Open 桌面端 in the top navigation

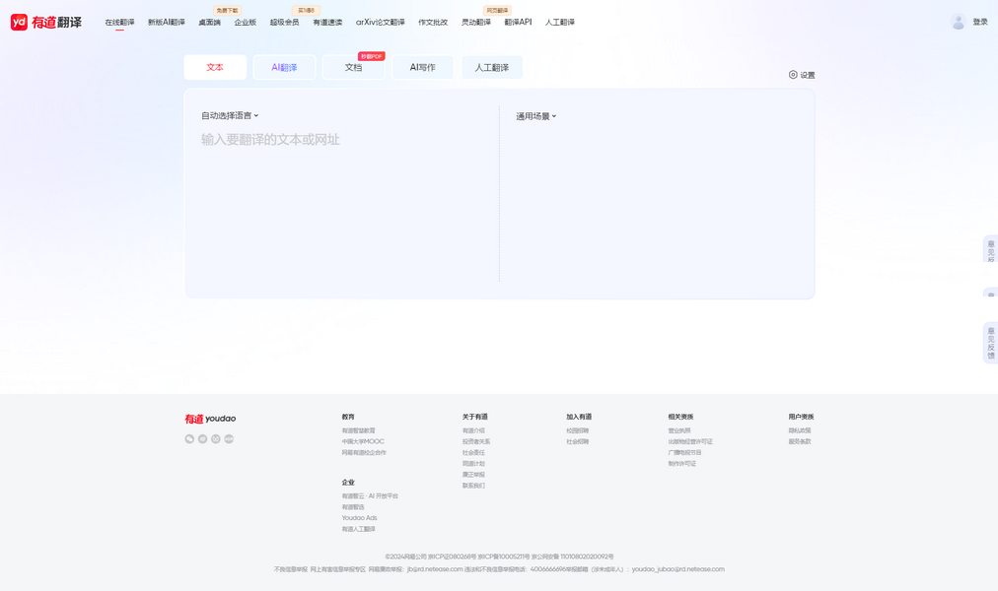point(209,23)
